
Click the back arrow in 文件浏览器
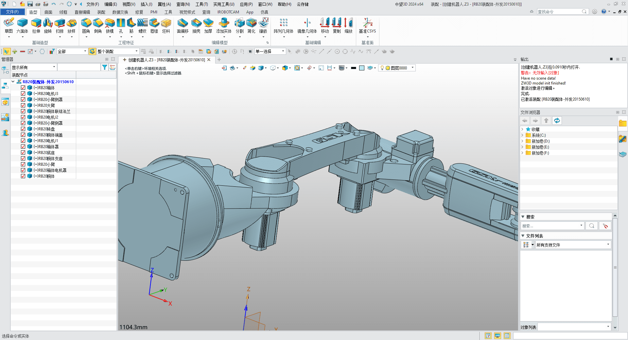tap(525, 121)
